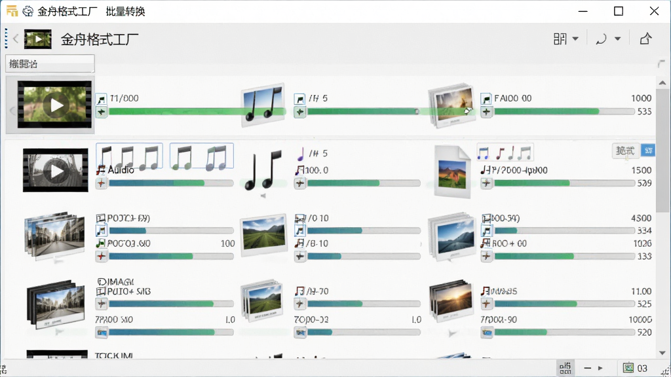Click the QR grid icon in status bar
Viewport: 671px width, 377px height.
tap(565, 368)
